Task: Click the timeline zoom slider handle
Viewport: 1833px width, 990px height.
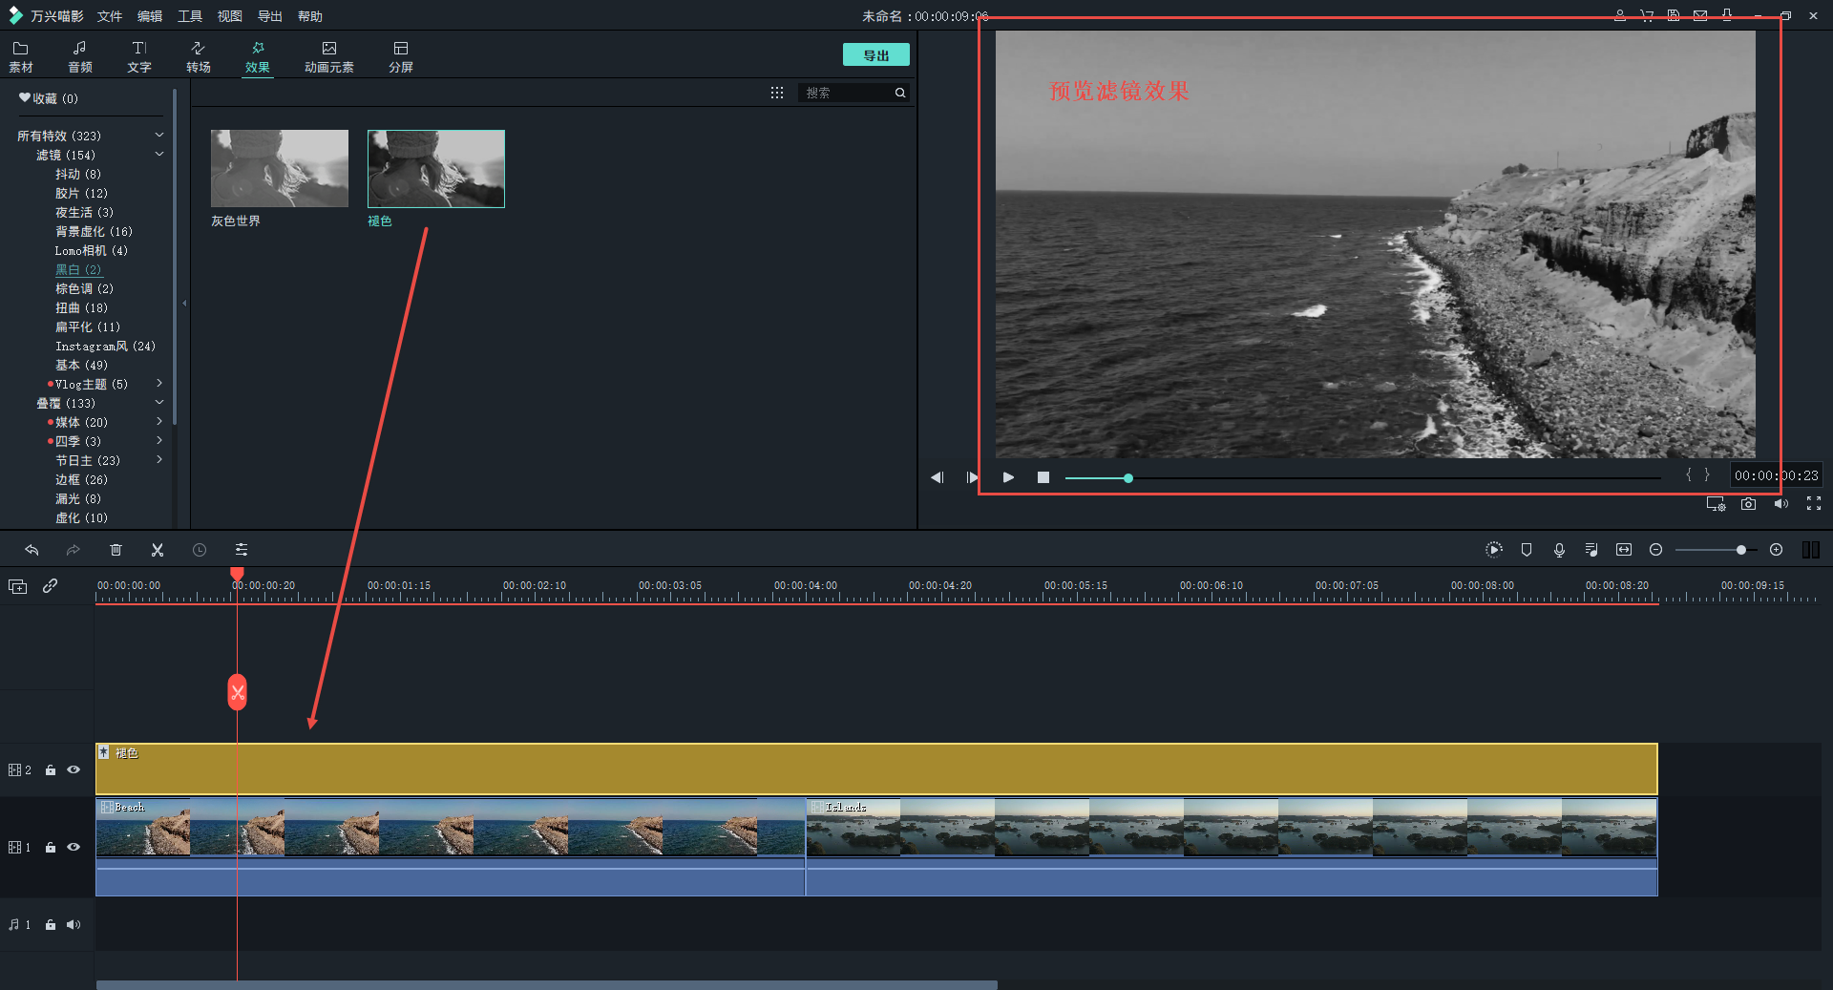Action: click(x=1741, y=550)
